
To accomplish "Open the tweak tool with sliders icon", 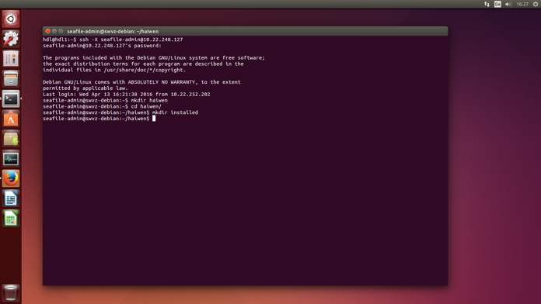I will 11,58.
